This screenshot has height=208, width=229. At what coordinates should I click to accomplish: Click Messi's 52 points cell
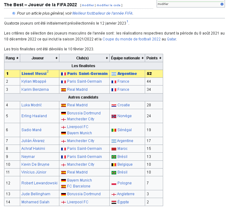pyautogui.click(x=154, y=74)
